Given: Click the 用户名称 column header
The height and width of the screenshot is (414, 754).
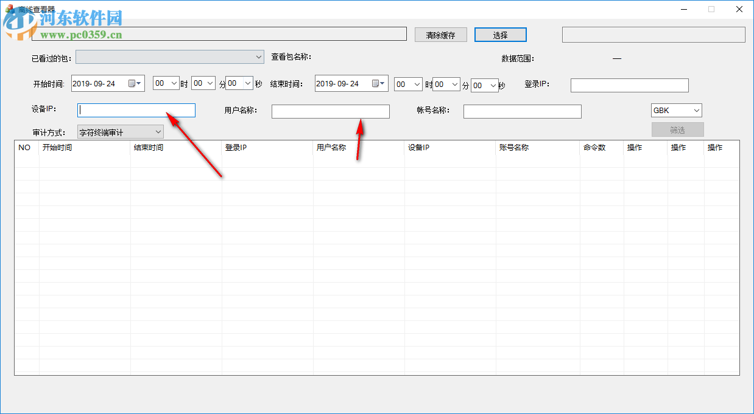Looking at the screenshot, I should click(359, 147).
